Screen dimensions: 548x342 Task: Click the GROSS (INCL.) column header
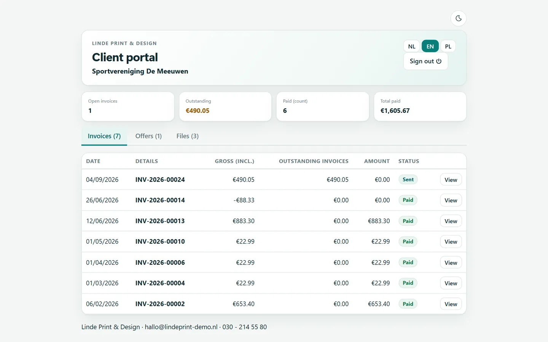coord(234,161)
